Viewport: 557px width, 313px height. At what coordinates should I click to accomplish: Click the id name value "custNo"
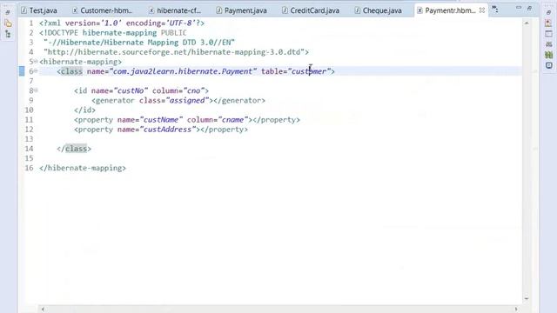(x=131, y=90)
